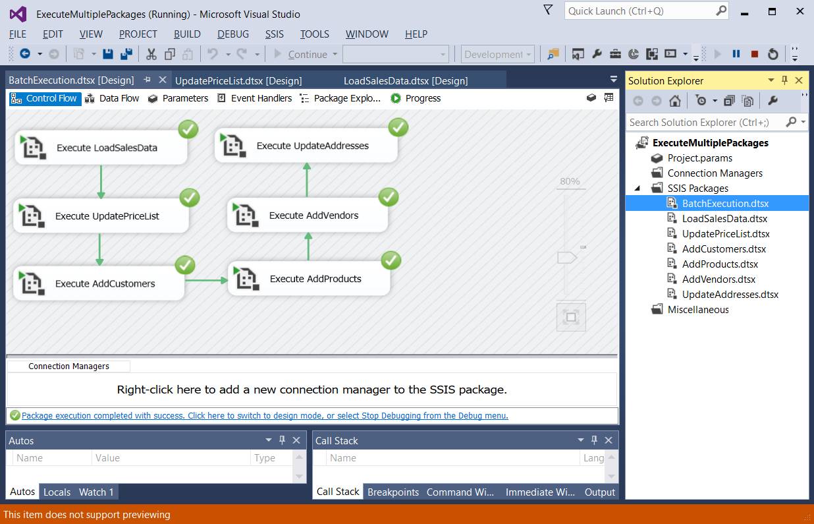Click the Variables icon in designer toolbar
Viewport: 814px width, 524px height.
(x=591, y=98)
